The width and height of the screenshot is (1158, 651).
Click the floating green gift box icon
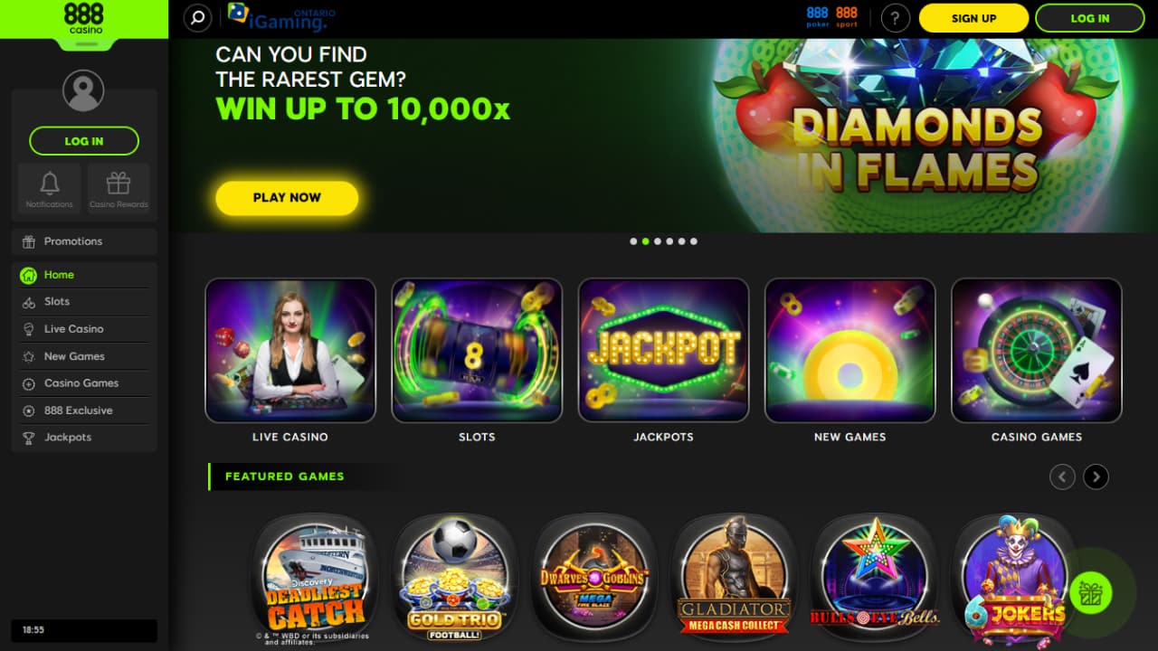coord(1091,593)
